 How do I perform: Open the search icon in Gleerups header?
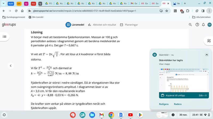[190, 25]
